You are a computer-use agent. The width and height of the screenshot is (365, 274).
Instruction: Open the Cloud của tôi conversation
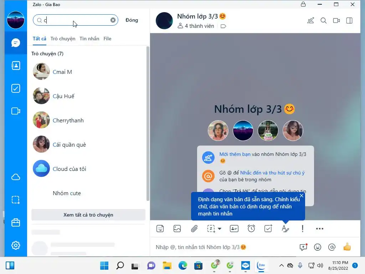[x=88, y=169]
